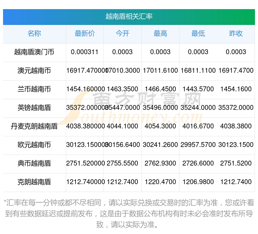258x234 pixels.
Task: Click previous close 1454.1600
Action: click(236, 89)
